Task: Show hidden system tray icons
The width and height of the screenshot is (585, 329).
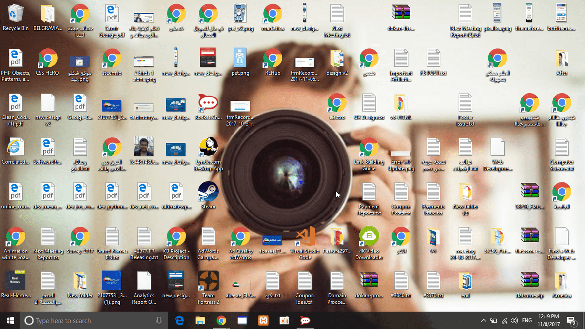Action: [x=483, y=320]
